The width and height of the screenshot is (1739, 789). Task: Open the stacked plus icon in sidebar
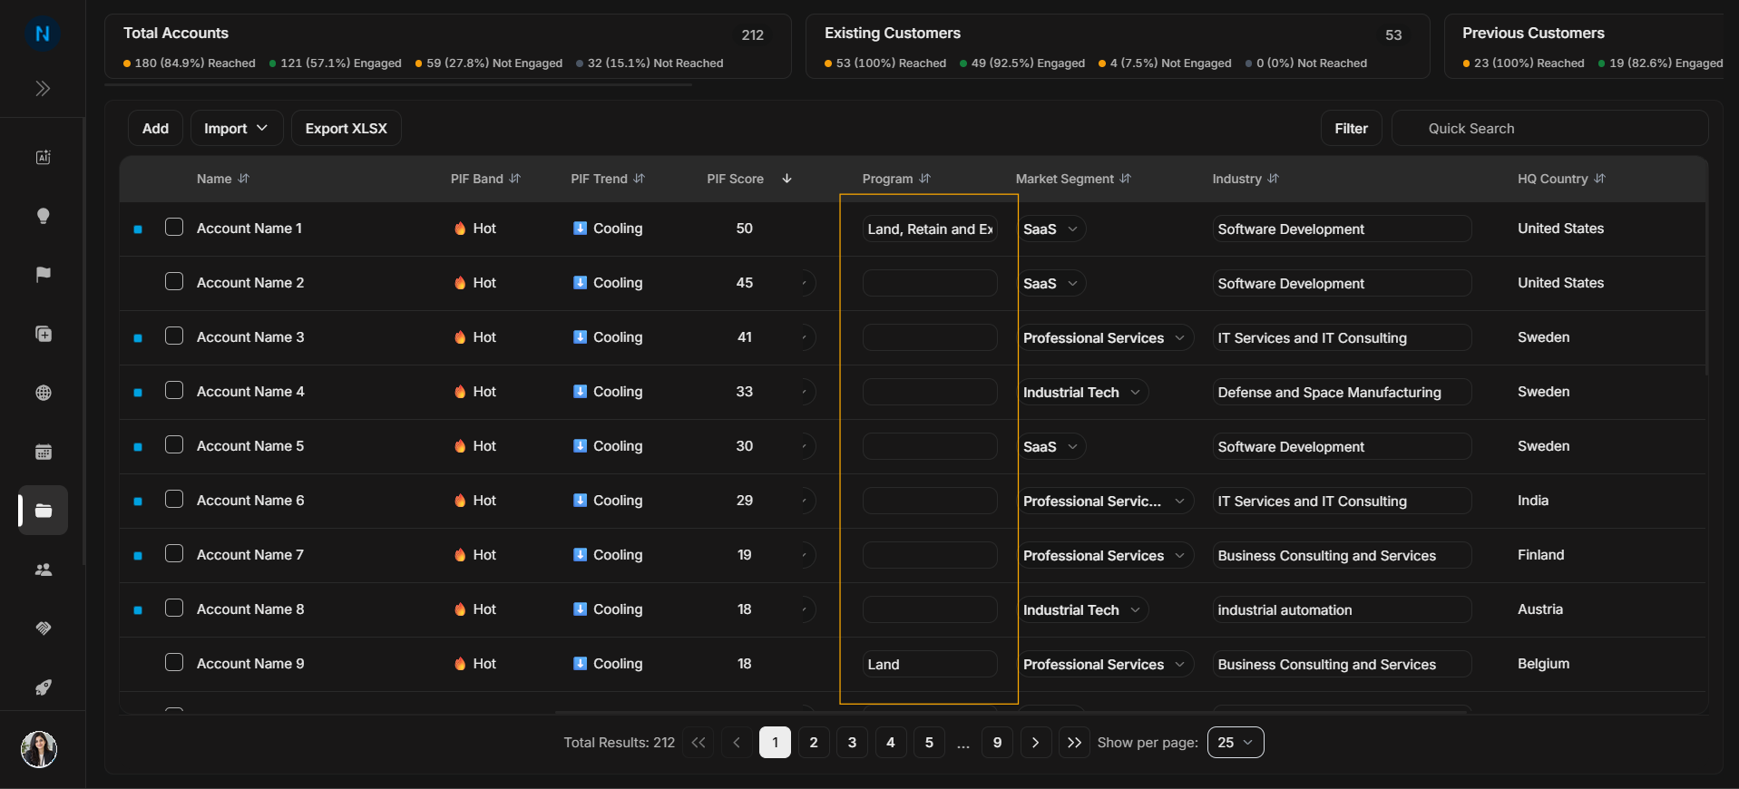[x=43, y=334]
